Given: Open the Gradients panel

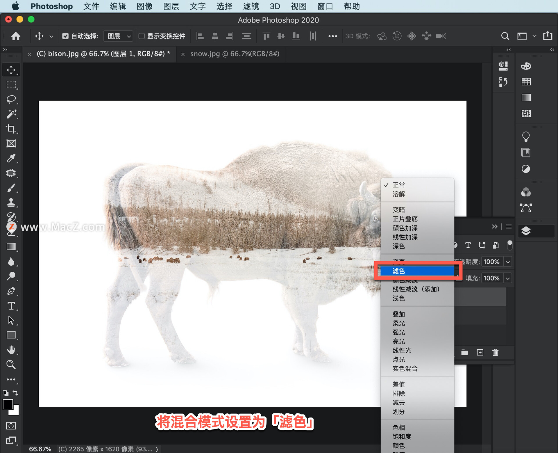Looking at the screenshot, I should pos(526,97).
